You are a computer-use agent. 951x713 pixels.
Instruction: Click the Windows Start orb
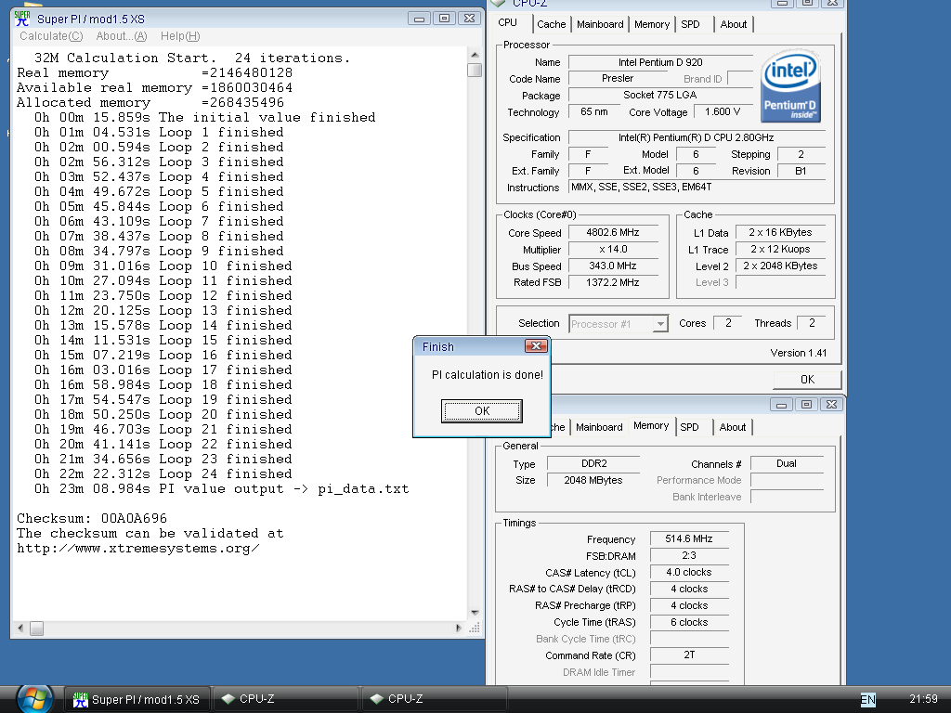pos(34,699)
